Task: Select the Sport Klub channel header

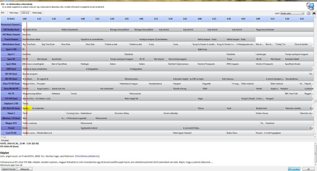Action: tap(11, 64)
